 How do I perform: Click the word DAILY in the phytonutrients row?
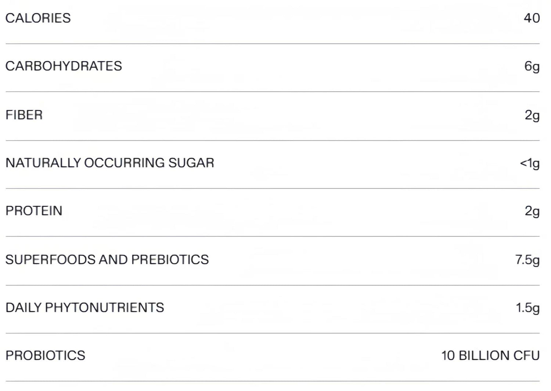coord(24,308)
